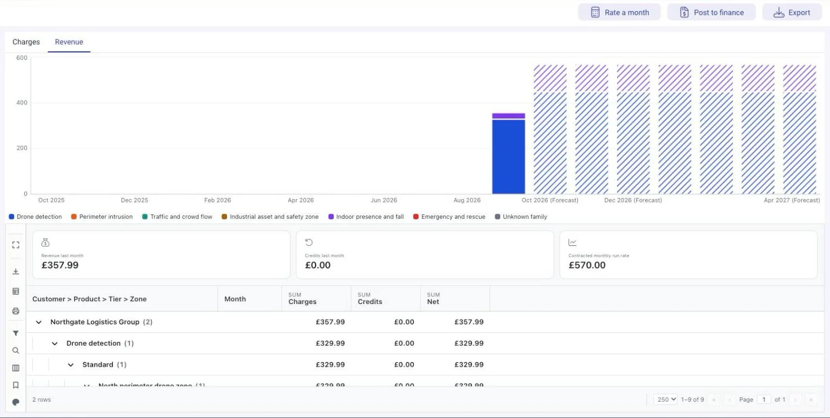Toggle Emergency and rescue legend series
This screenshot has height=418, width=830.
[449, 217]
